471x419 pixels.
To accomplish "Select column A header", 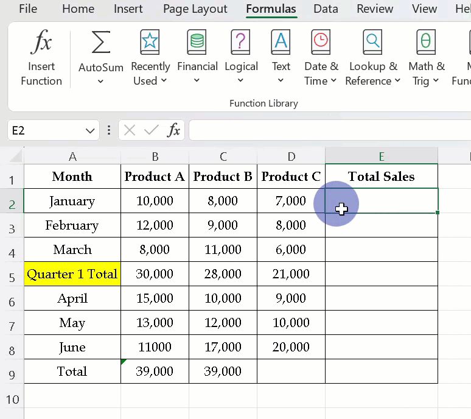I will tap(72, 157).
